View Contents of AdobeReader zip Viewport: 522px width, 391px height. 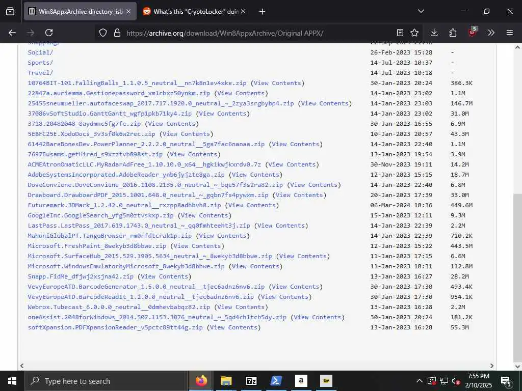[255, 175]
